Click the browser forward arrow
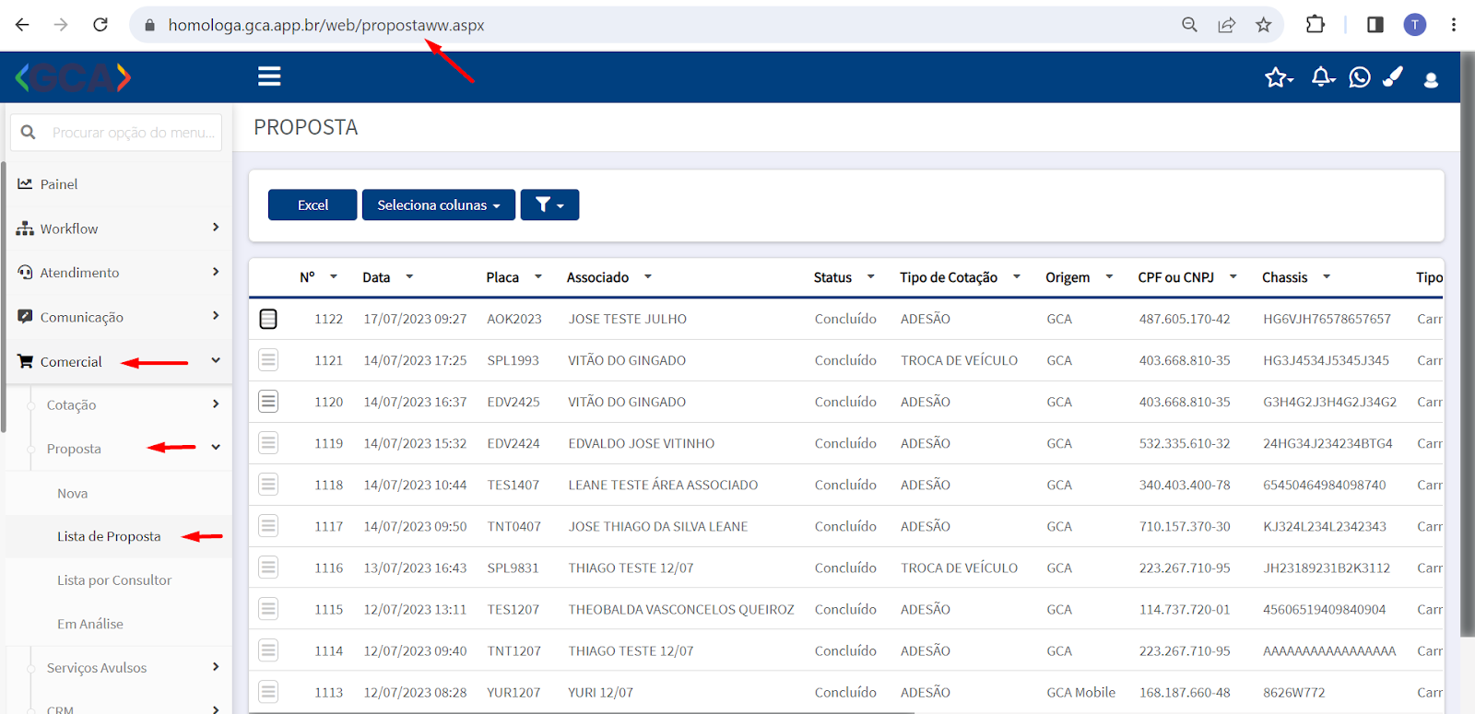 point(61,25)
